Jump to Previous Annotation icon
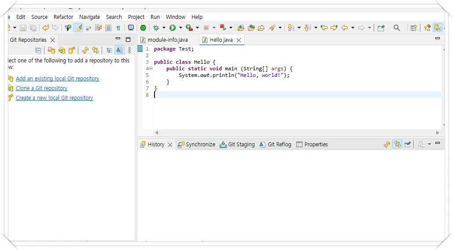Image resolution: width=453 pixels, height=250 pixels. (x=308, y=28)
